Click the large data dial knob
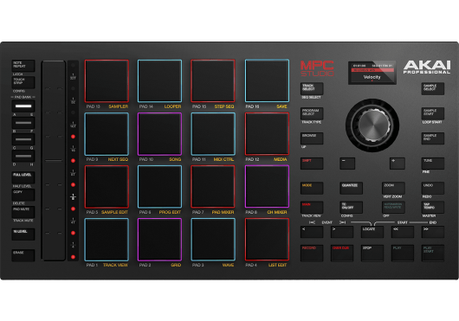 pyautogui.click(x=372, y=125)
